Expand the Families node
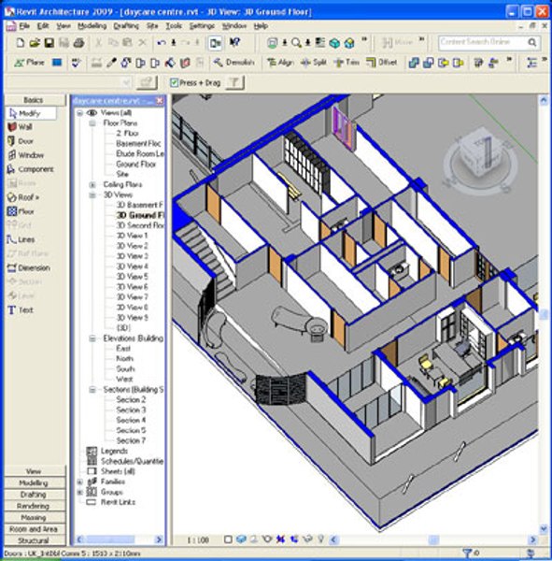Image resolution: width=552 pixels, height=561 pixels. tap(80, 482)
